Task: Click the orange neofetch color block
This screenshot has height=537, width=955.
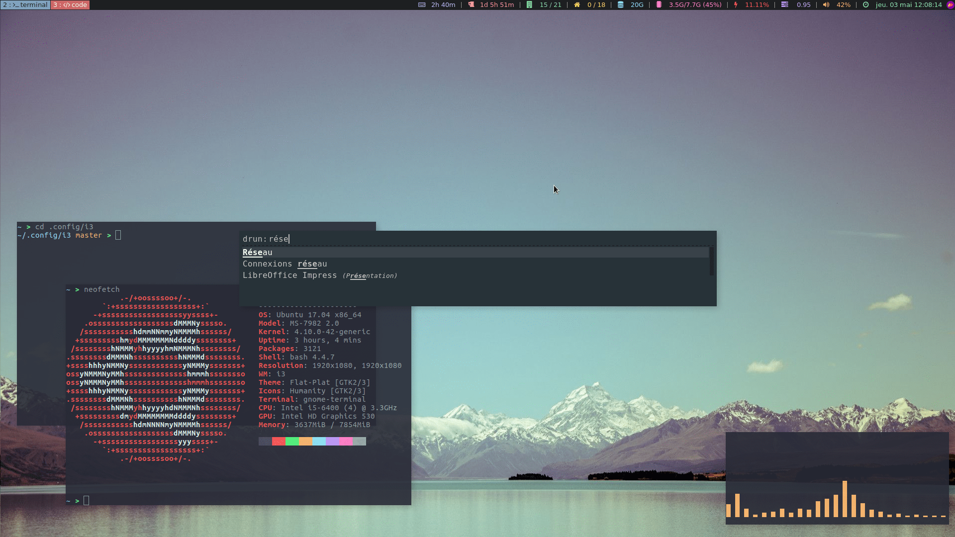Action: pyautogui.click(x=305, y=442)
